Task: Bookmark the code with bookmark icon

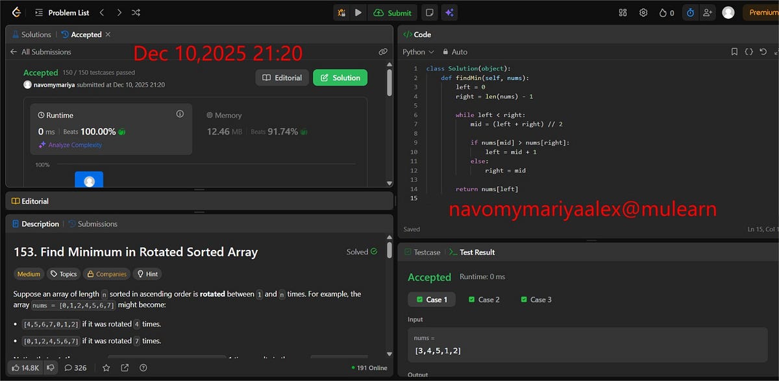Action: pos(734,52)
